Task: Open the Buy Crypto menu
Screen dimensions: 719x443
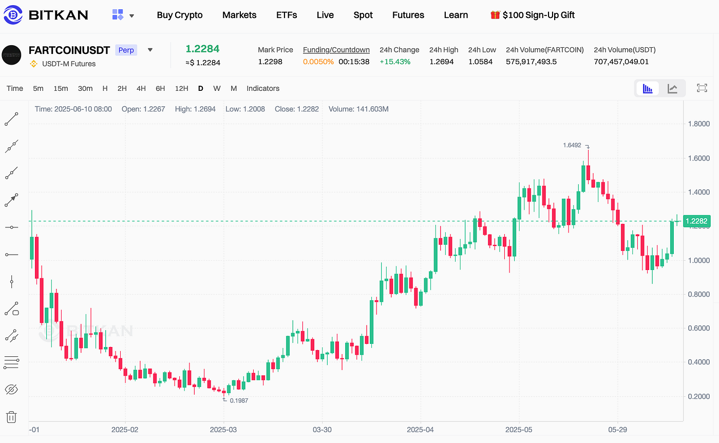Action: point(180,15)
